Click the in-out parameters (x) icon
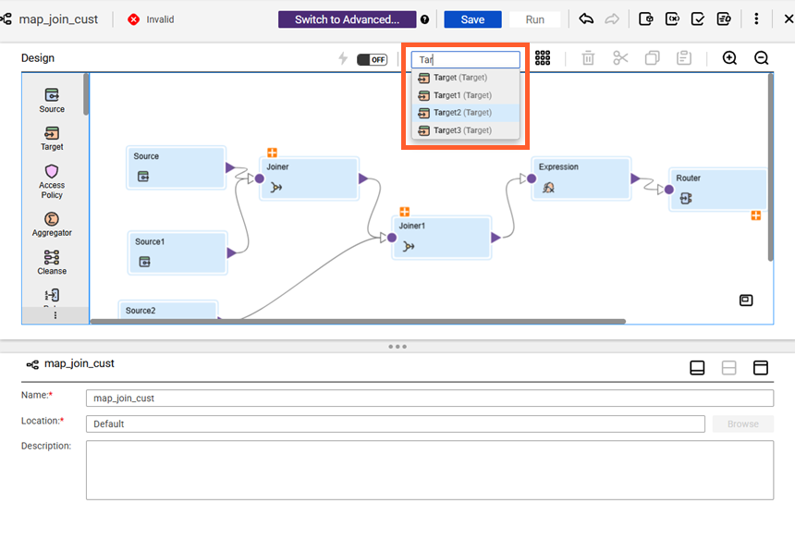 (672, 19)
